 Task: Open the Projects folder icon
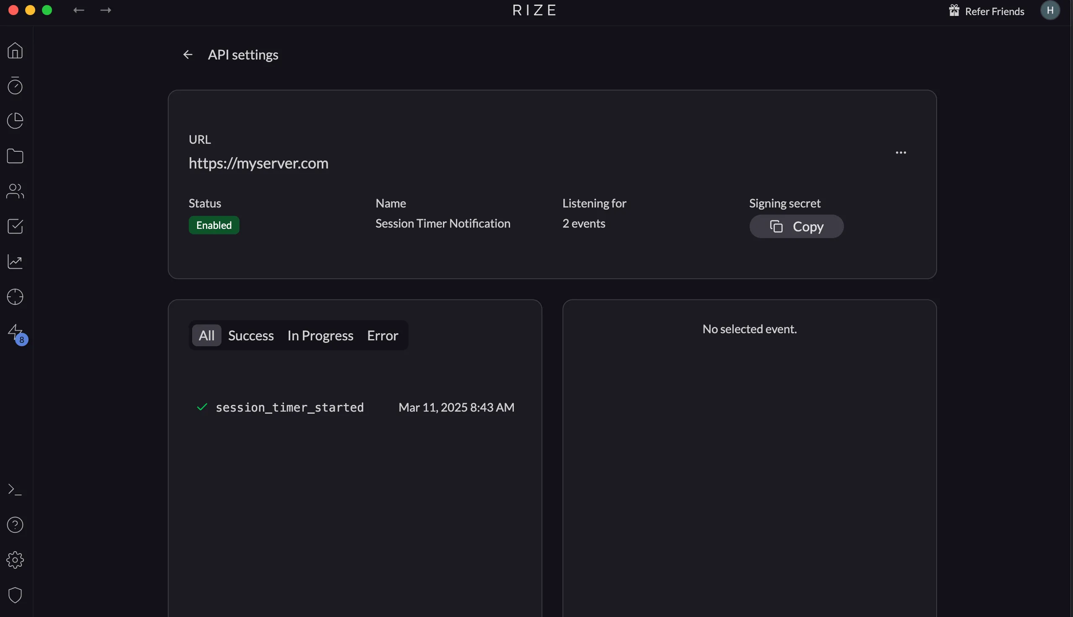point(15,156)
